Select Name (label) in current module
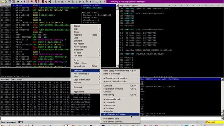224x126 pixels. click(x=120, y=71)
